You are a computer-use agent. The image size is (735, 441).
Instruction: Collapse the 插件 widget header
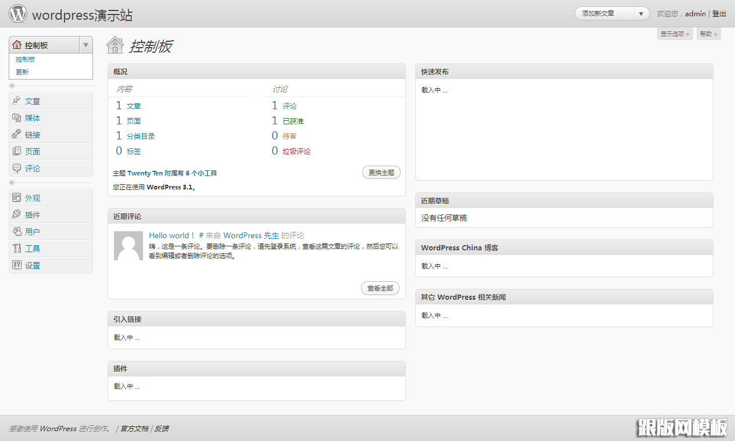256,369
